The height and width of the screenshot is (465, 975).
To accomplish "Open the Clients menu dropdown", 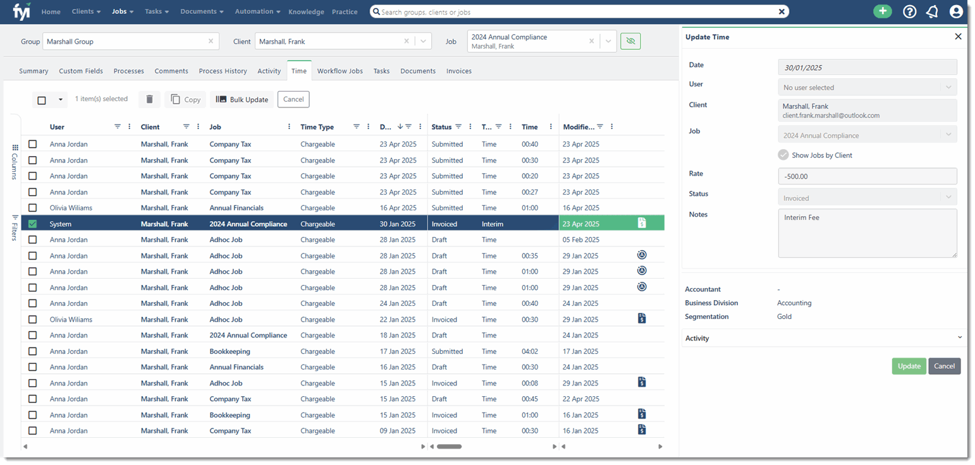I will 86,11.
